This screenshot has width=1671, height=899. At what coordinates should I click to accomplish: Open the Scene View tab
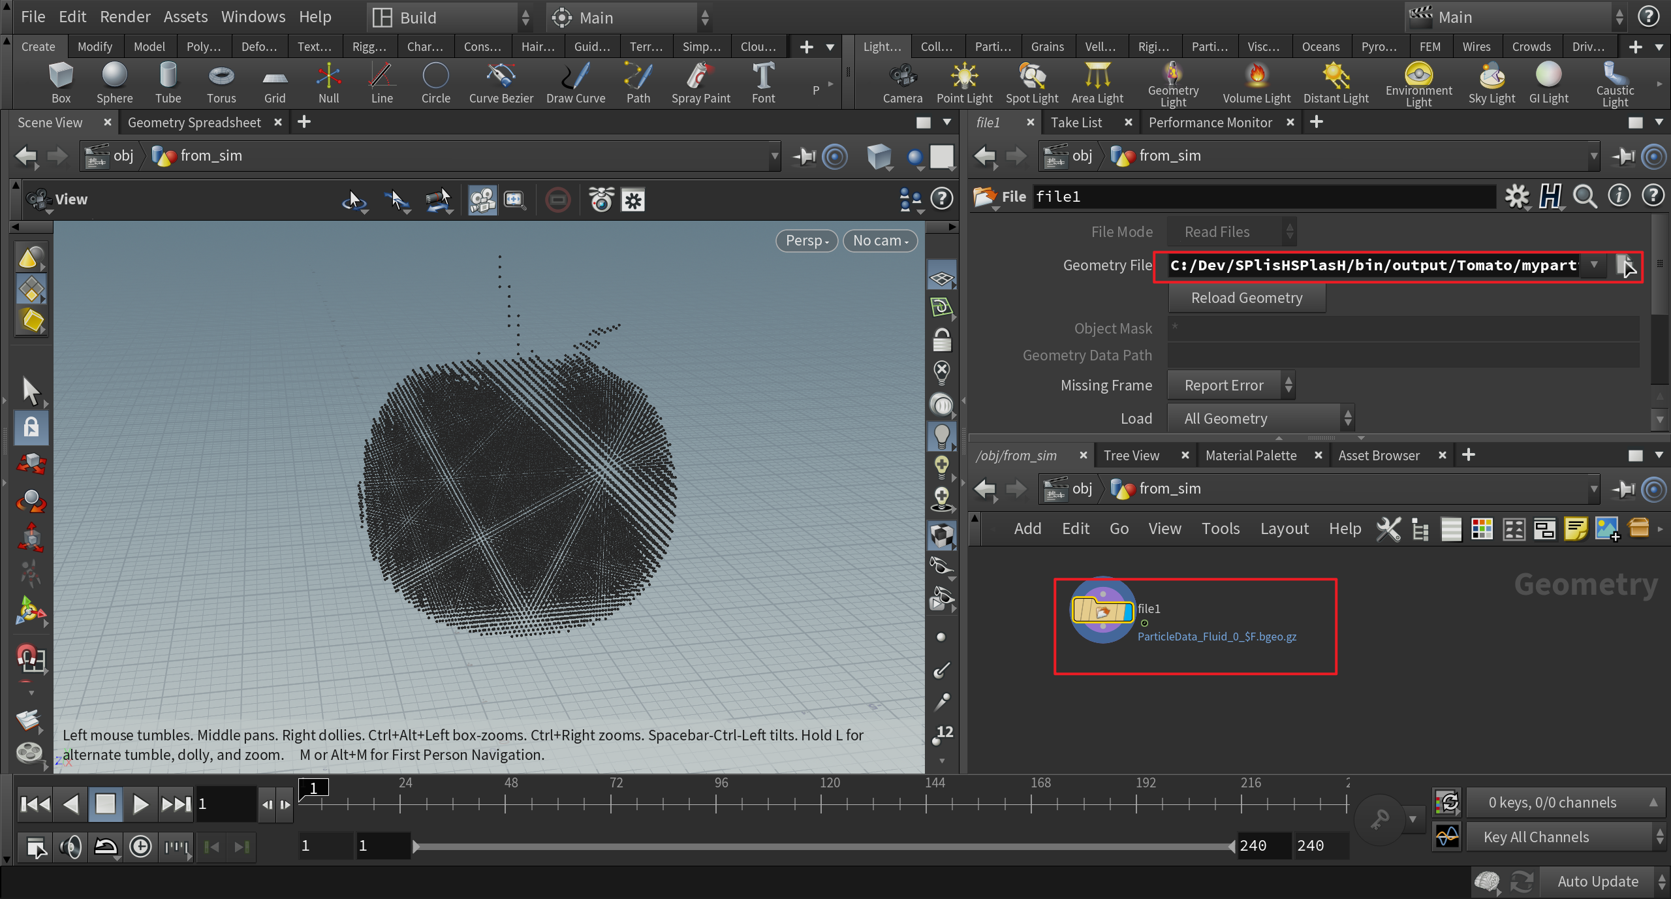[50, 122]
